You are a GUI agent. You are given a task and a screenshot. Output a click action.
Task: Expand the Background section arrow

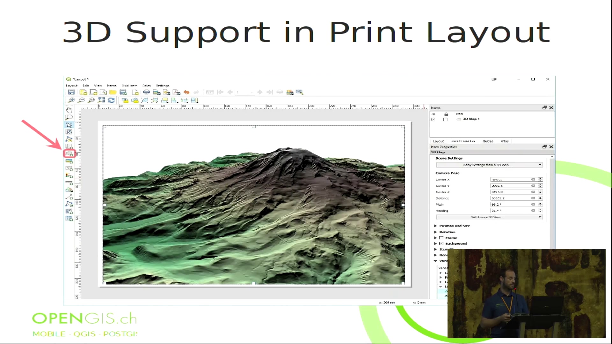pos(435,243)
